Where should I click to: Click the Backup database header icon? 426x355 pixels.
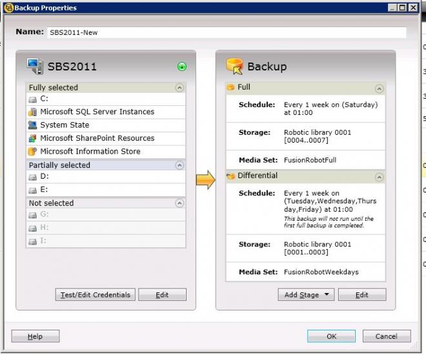[234, 66]
